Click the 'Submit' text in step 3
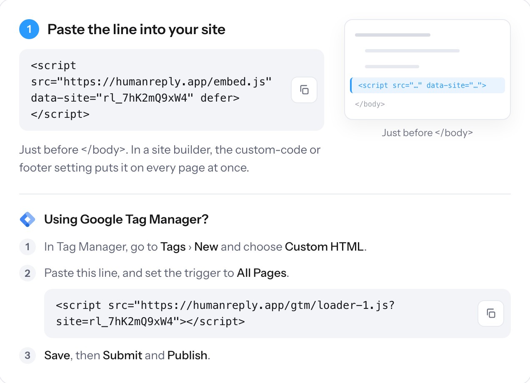Image resolution: width=530 pixels, height=383 pixels. coord(122,356)
